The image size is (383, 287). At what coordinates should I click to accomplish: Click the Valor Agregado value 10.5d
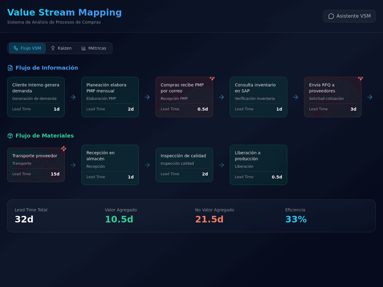[119, 219]
